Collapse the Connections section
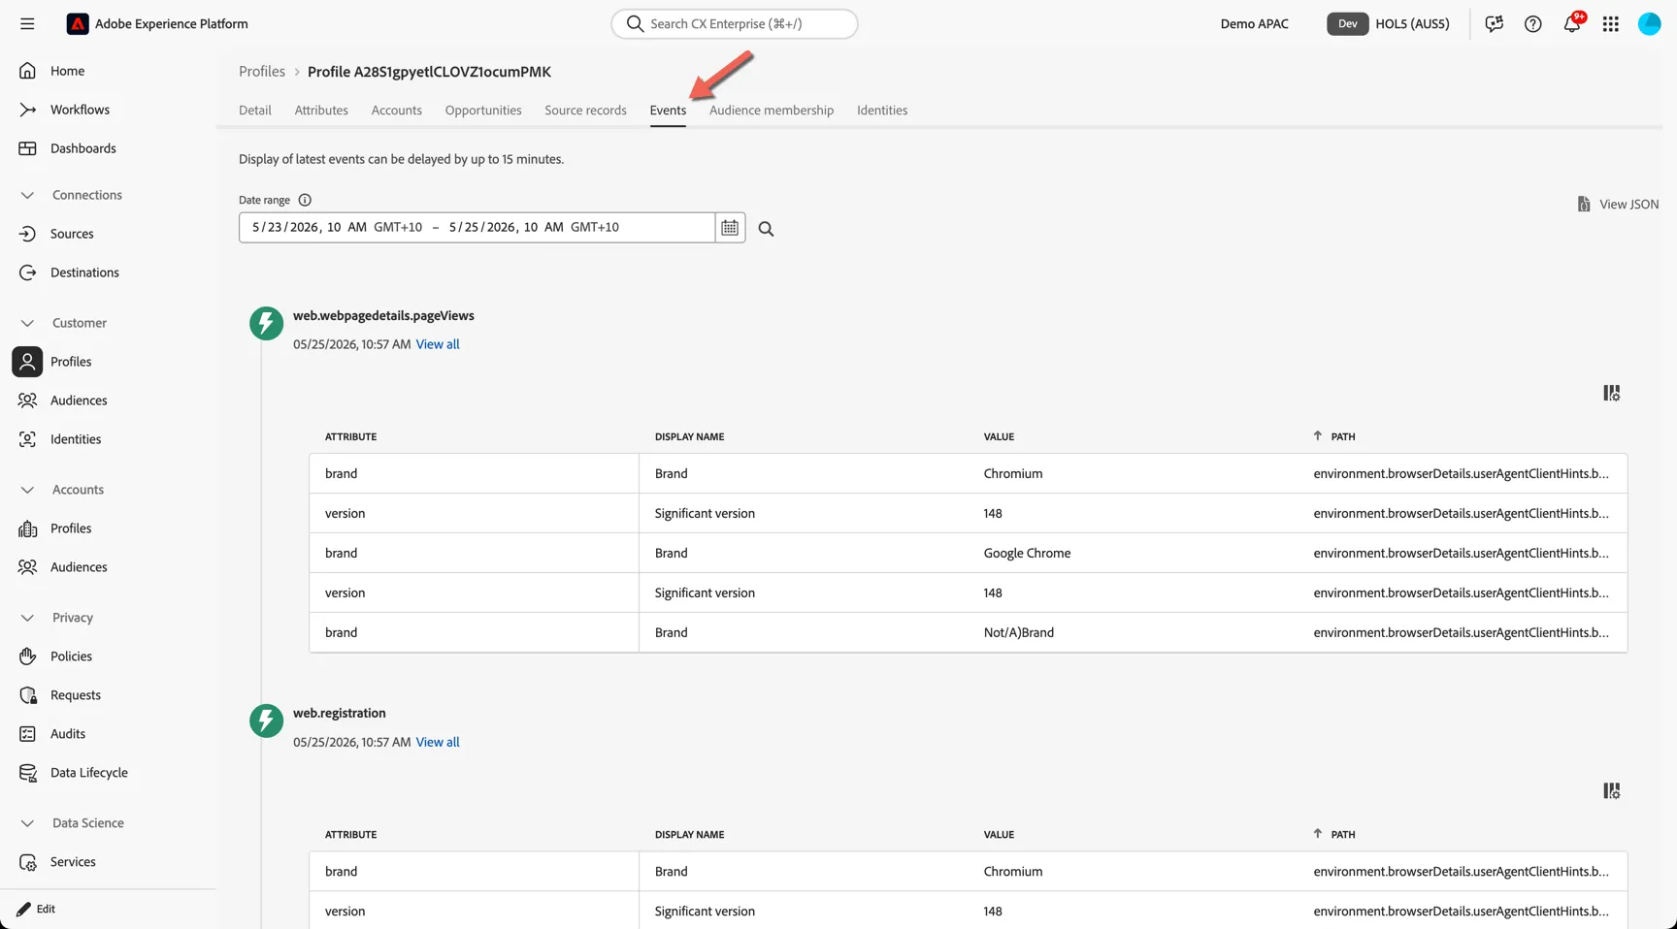 pyautogui.click(x=27, y=195)
